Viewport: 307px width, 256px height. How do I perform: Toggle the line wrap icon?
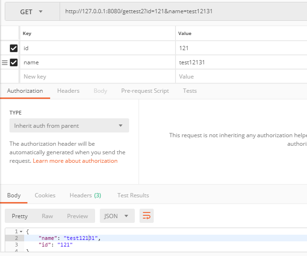[x=147, y=216]
